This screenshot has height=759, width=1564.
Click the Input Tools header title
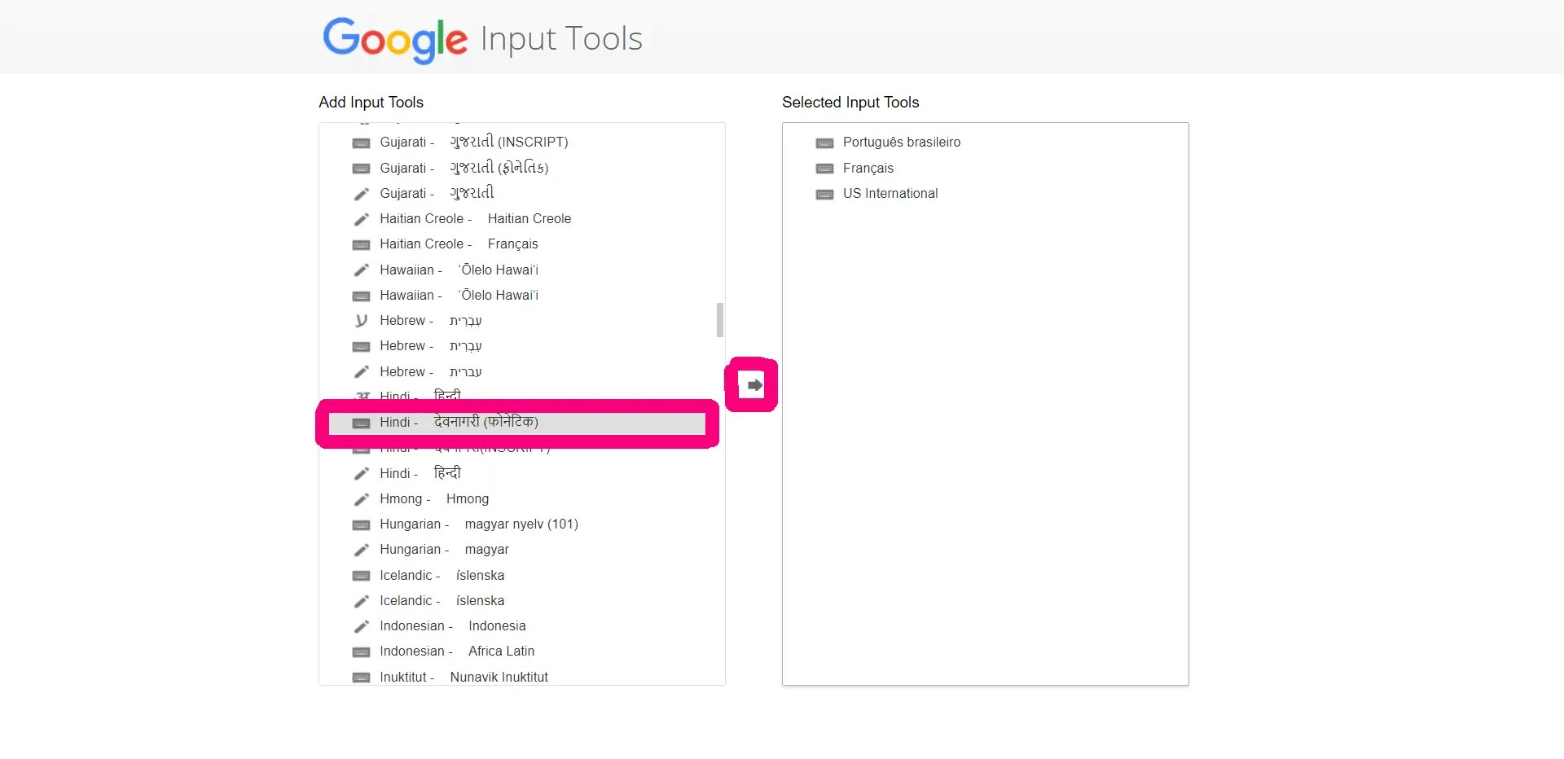[x=561, y=39]
